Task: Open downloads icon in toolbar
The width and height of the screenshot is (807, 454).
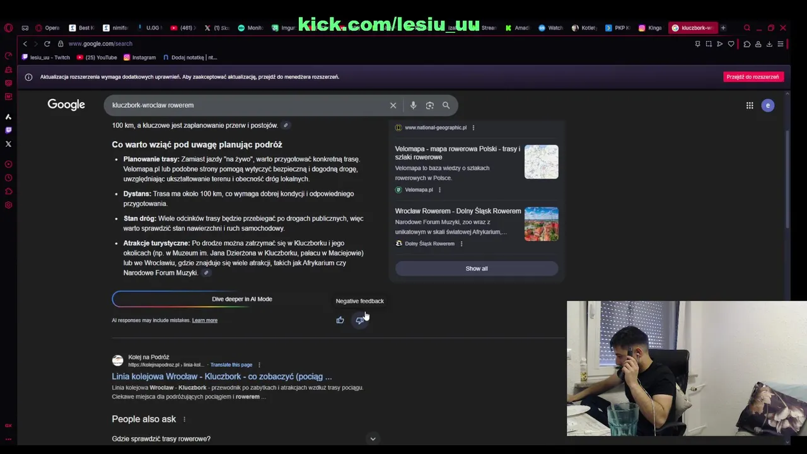Action: coord(769,44)
